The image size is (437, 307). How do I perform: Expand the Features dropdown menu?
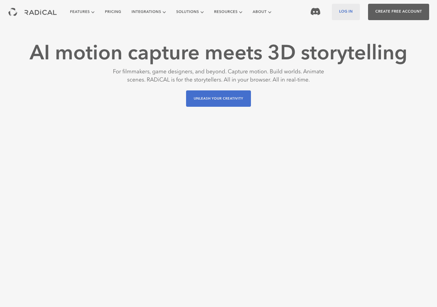(x=82, y=12)
